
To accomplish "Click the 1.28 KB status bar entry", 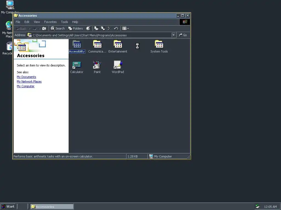I will [137, 156].
